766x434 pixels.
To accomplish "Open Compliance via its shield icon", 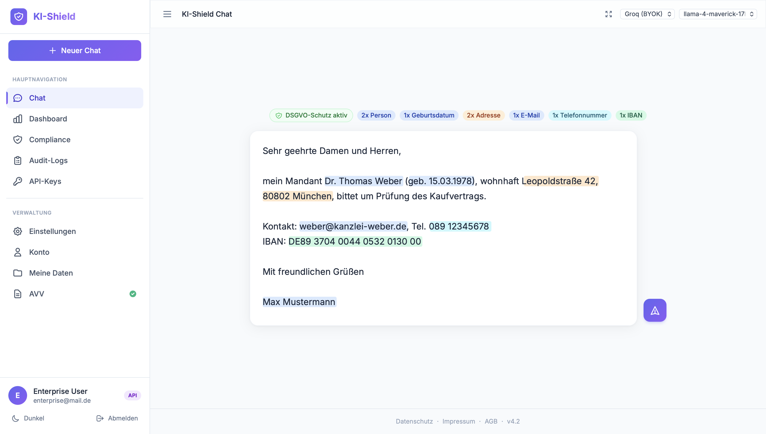I will pyautogui.click(x=17, y=140).
